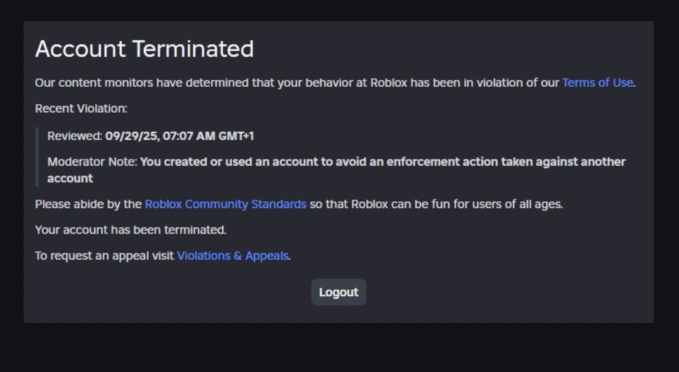Click the Account Terminated heading
The width and height of the screenshot is (679, 372).
144,49
